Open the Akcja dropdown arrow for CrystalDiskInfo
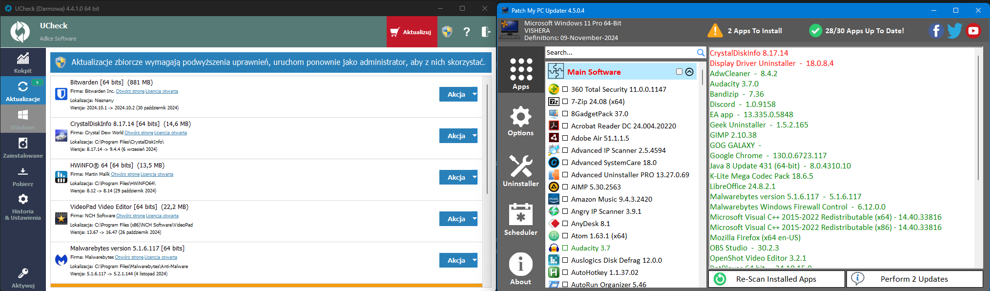This screenshot has height=291, width=990. (x=474, y=136)
